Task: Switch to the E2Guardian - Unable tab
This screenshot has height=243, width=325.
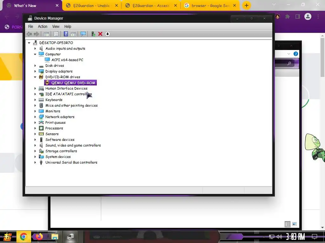Action: [92, 6]
